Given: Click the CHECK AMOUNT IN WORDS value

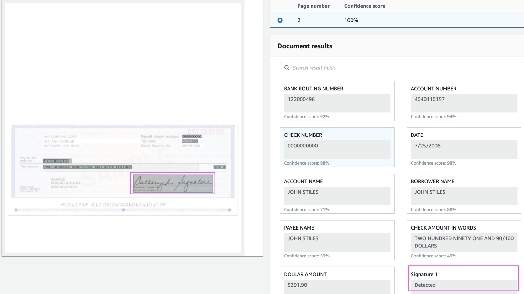Looking at the screenshot, I should (464, 242).
